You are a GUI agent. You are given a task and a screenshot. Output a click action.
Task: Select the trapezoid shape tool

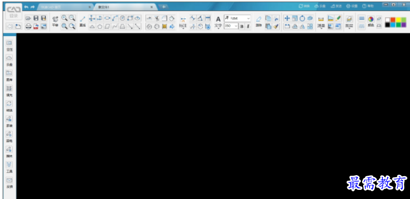[x=122, y=26]
